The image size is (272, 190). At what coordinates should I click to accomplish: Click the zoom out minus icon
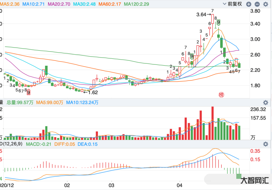point(257,4)
